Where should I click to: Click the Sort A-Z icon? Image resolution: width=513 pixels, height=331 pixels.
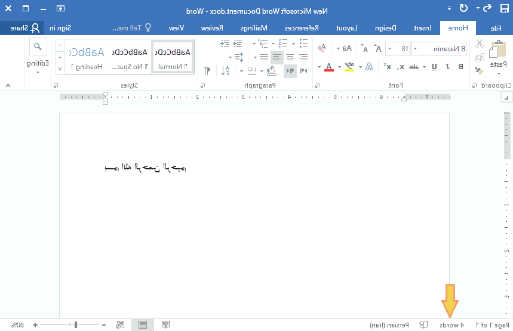[226, 70]
